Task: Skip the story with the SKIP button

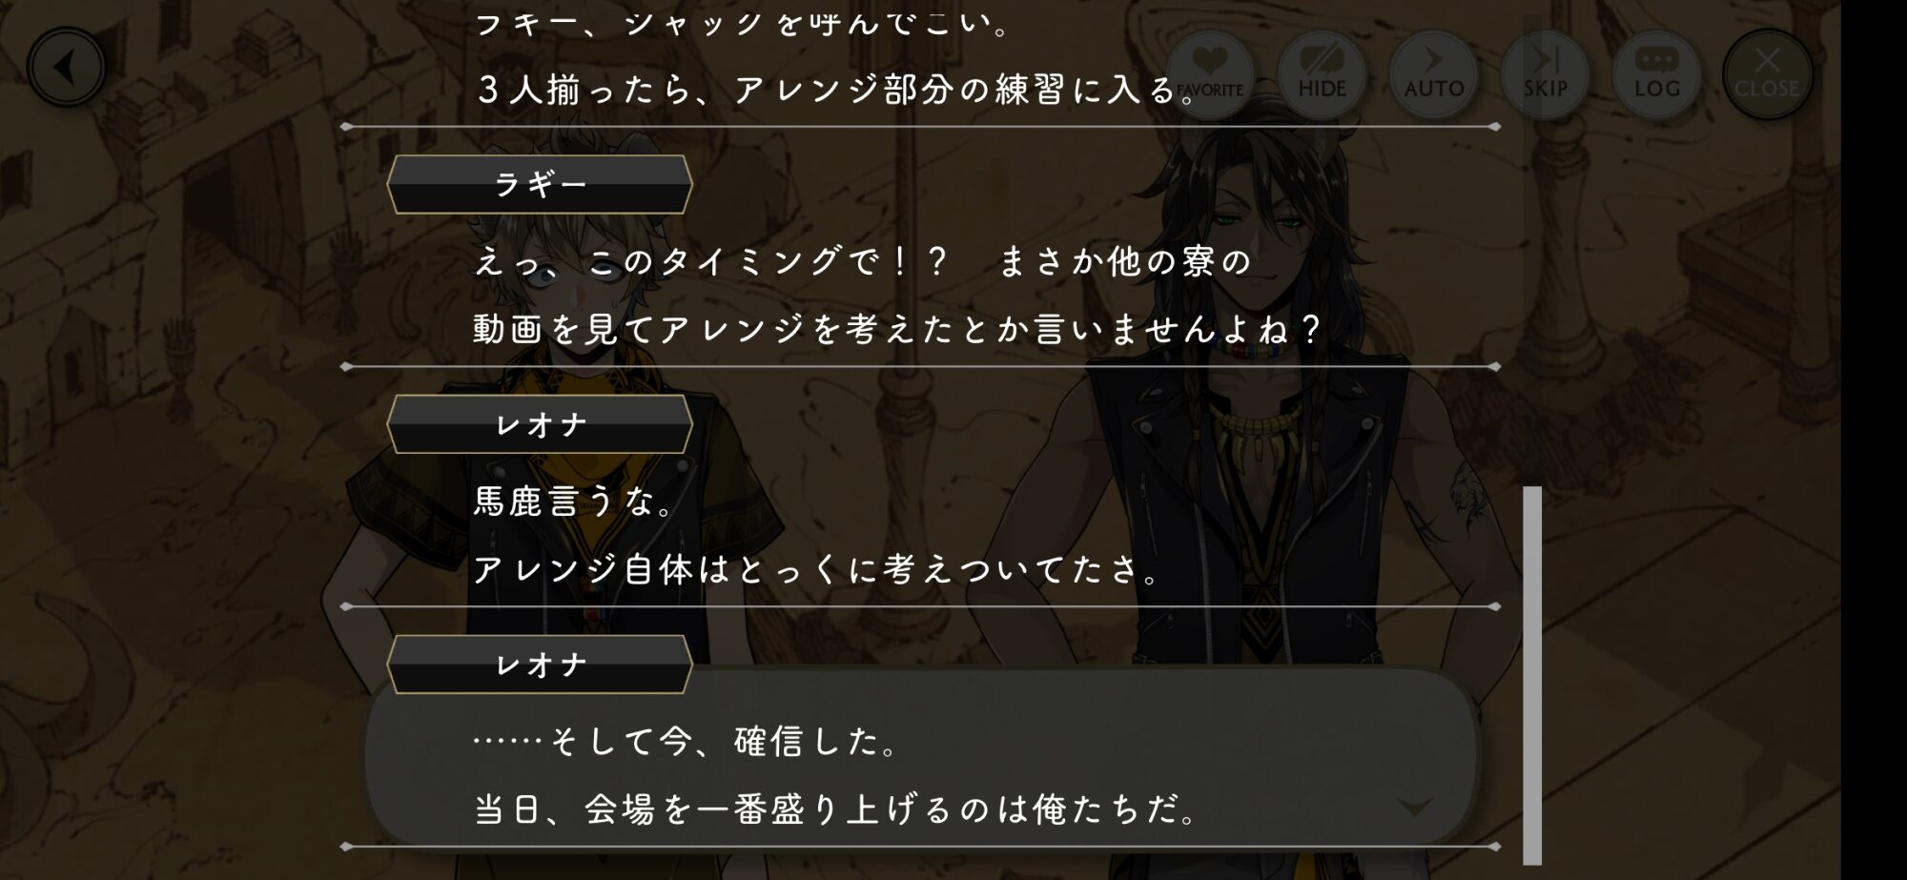Action: click(x=1545, y=74)
